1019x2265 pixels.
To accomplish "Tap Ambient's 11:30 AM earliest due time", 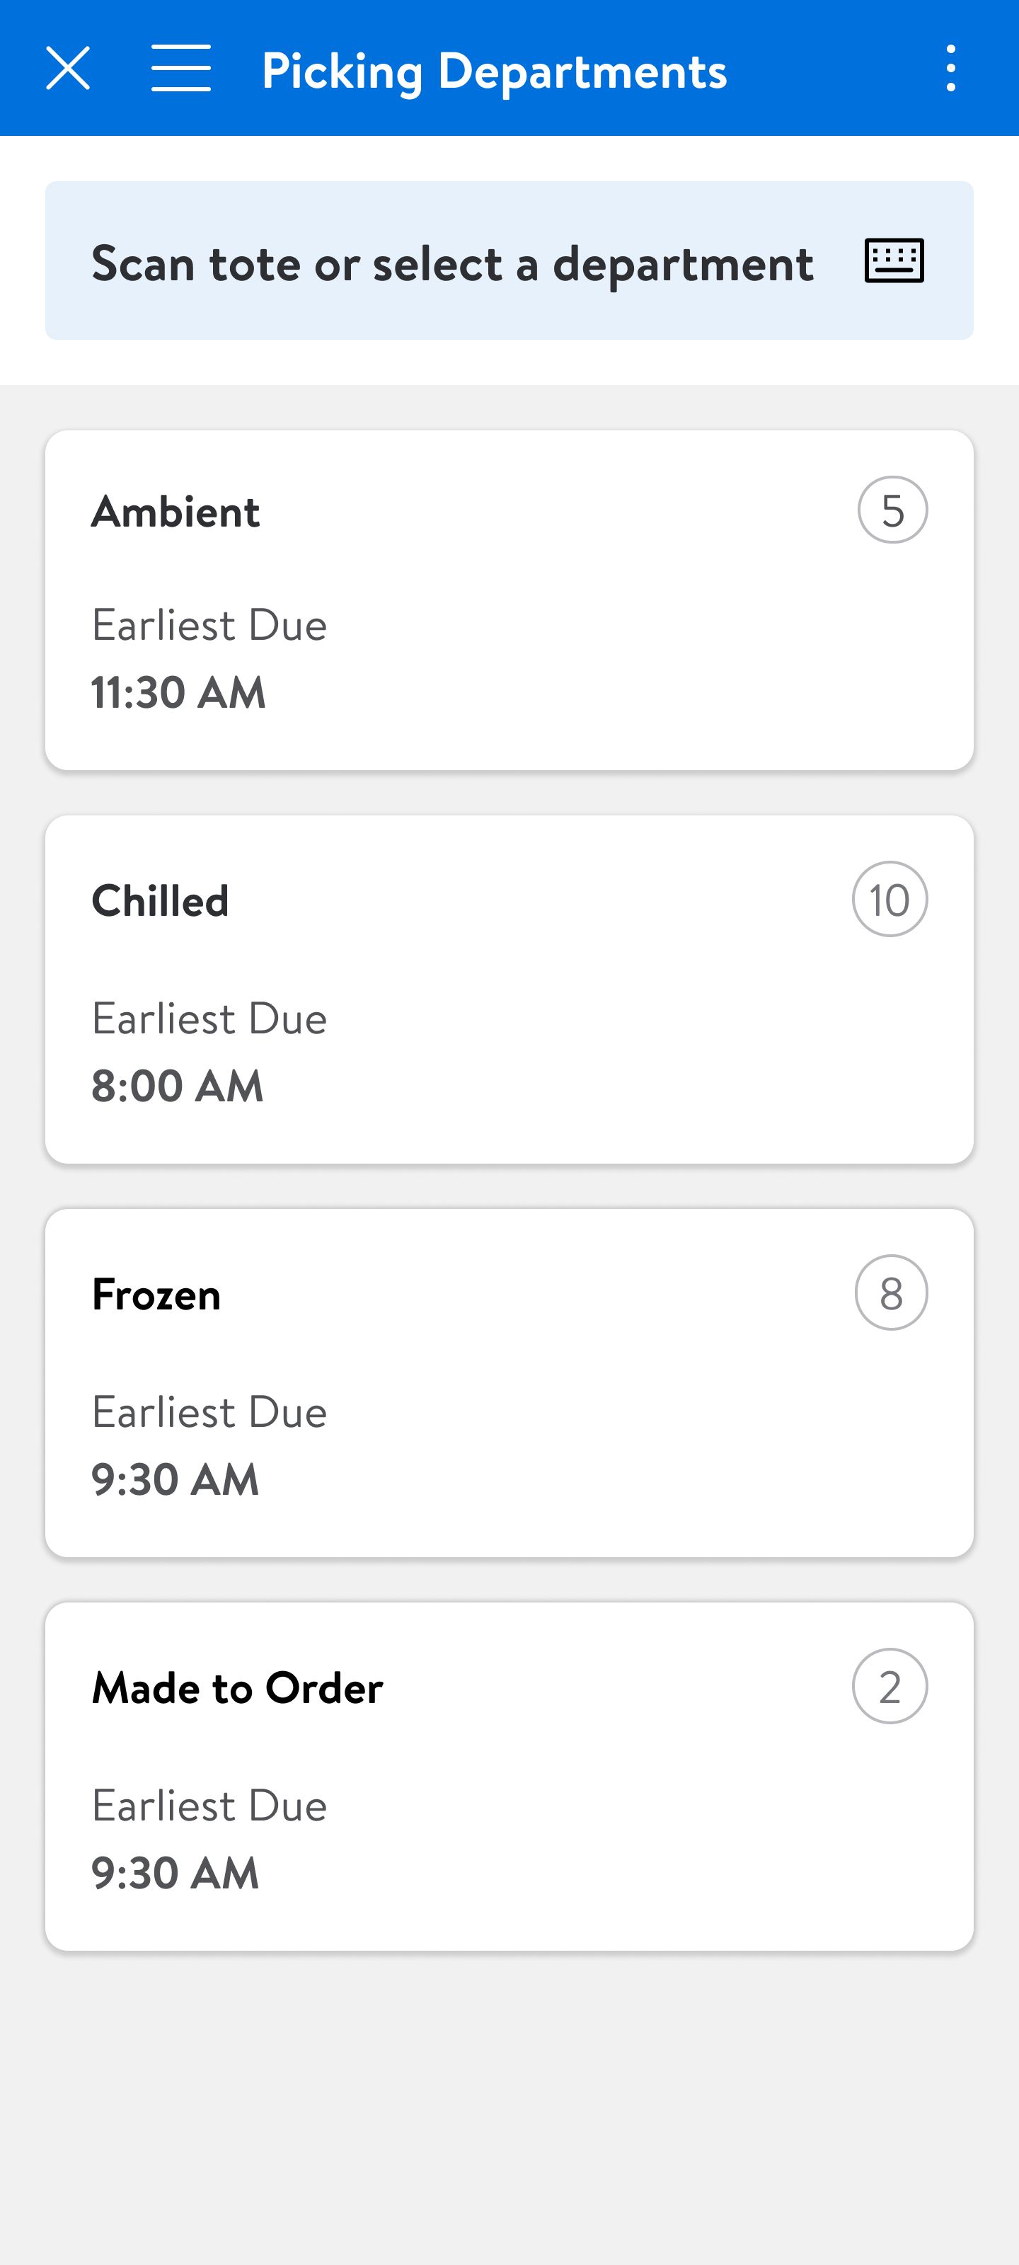I will [x=178, y=692].
